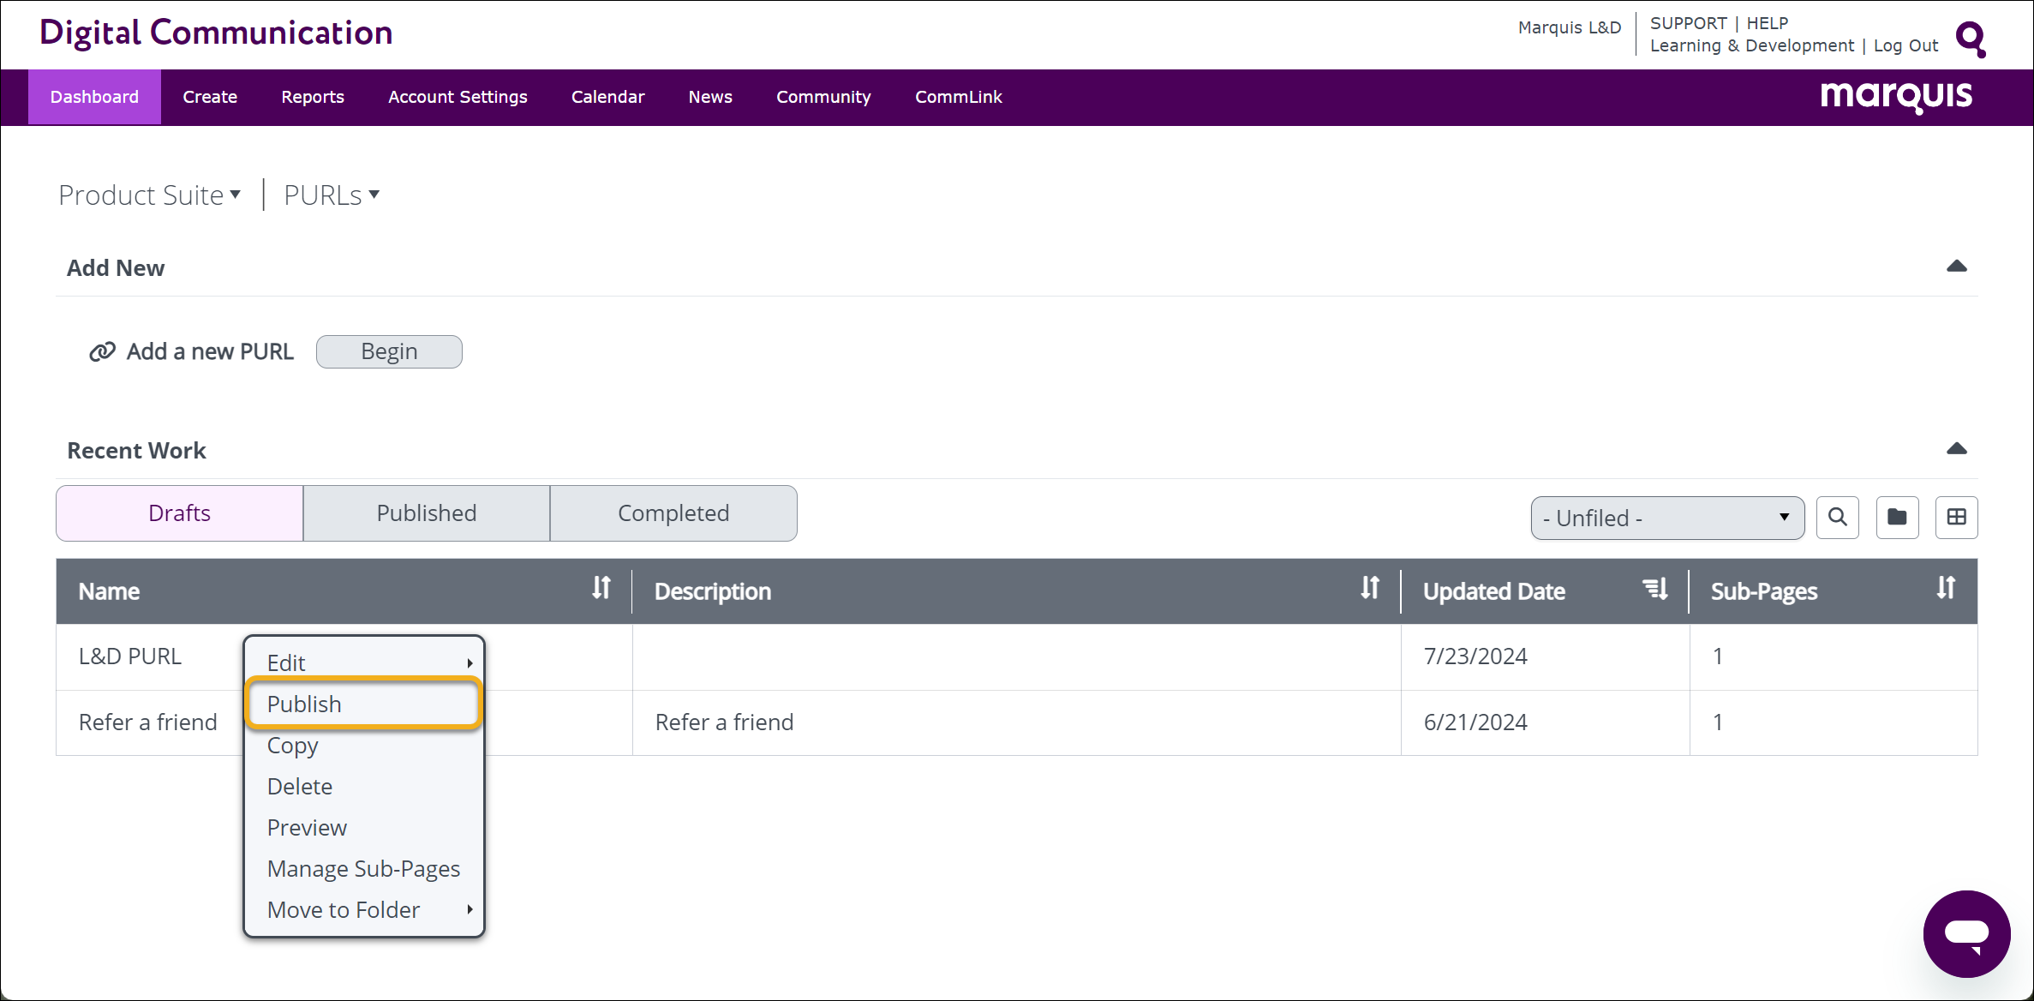Sort the table by Sub-Pages column
This screenshot has height=1001, width=2034.
(x=1946, y=589)
